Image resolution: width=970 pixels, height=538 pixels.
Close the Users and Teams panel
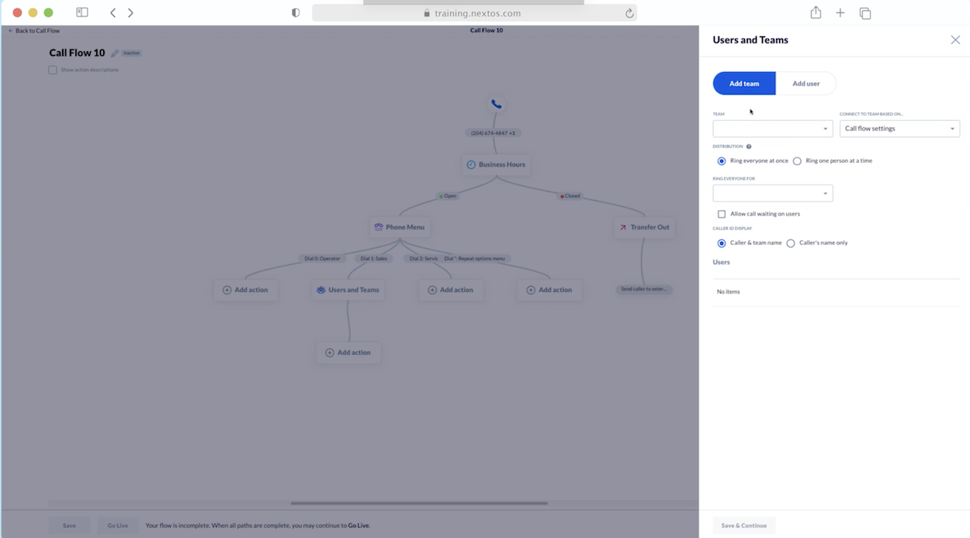tap(955, 40)
